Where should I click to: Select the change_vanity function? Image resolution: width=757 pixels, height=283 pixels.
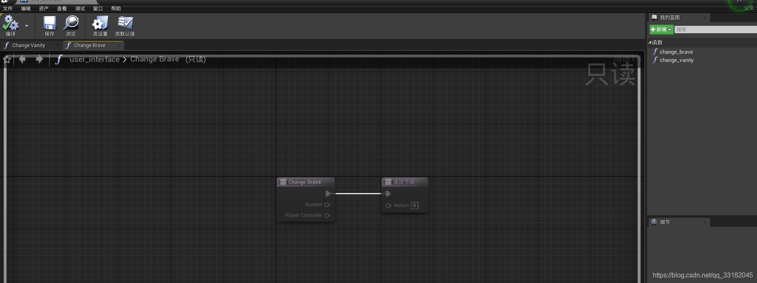[x=677, y=60]
